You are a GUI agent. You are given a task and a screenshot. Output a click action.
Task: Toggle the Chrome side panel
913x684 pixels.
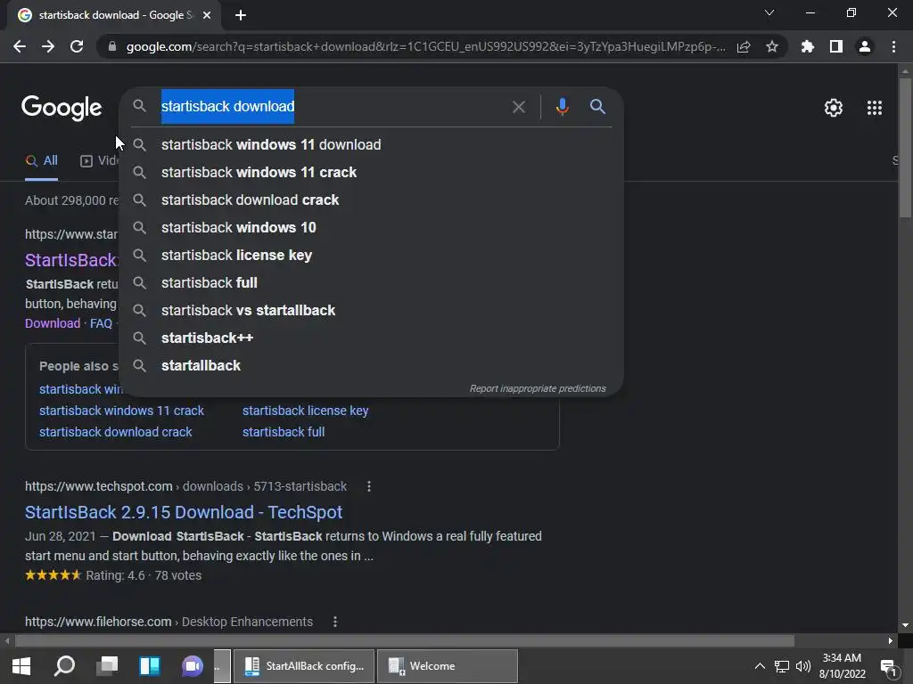point(836,46)
